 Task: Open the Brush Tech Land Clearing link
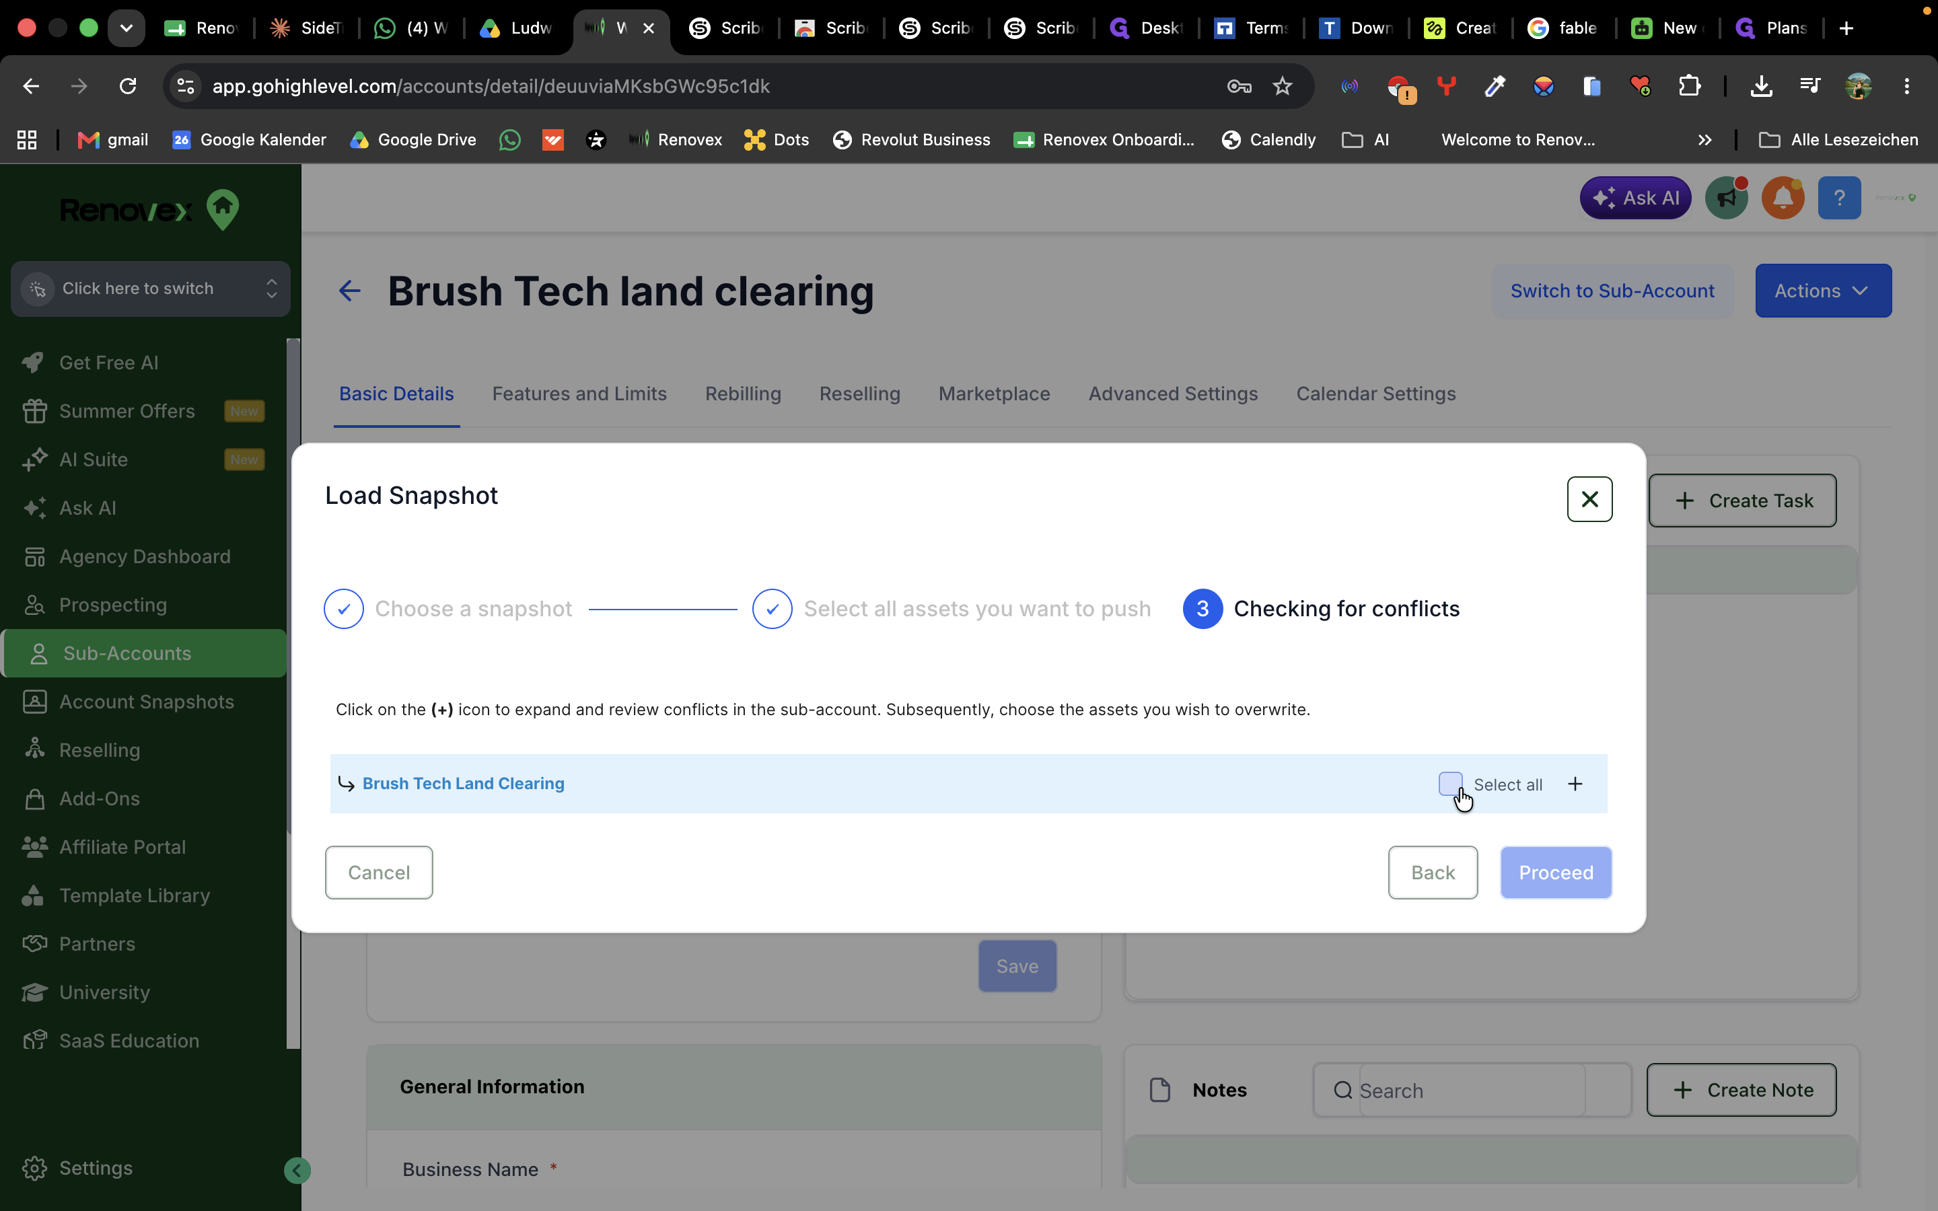pos(463,783)
